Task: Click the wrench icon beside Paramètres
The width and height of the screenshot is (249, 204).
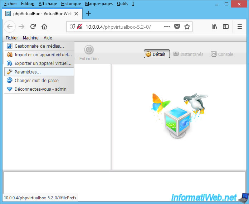Action: pos(9,72)
